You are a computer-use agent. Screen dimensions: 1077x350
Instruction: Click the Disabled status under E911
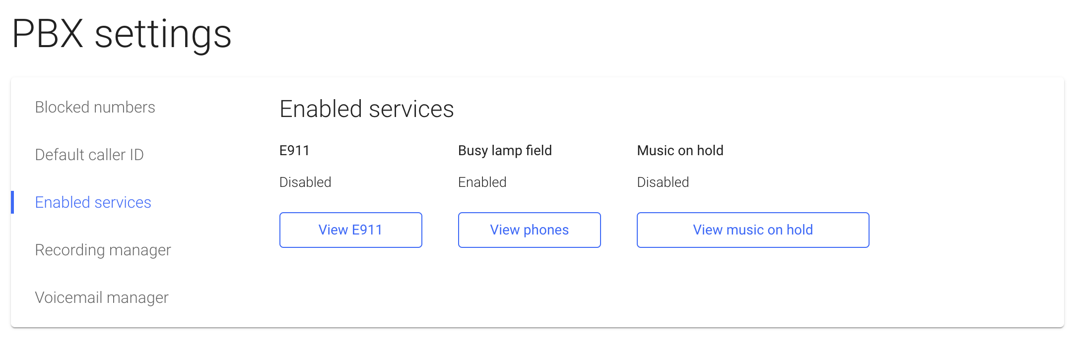[305, 182]
